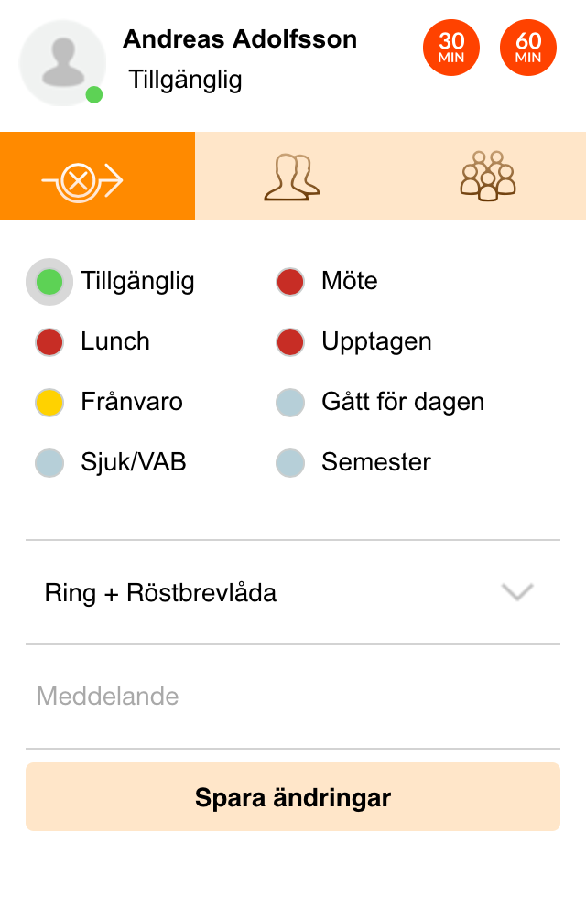Click the dropdown chevron arrow
This screenshot has width=586, height=918.
pos(517,592)
